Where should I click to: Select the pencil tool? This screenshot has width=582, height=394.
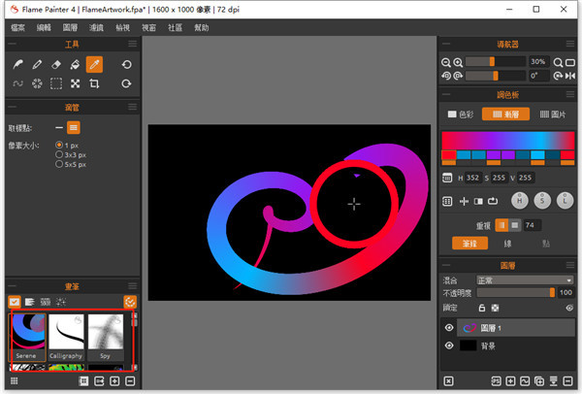tap(37, 64)
